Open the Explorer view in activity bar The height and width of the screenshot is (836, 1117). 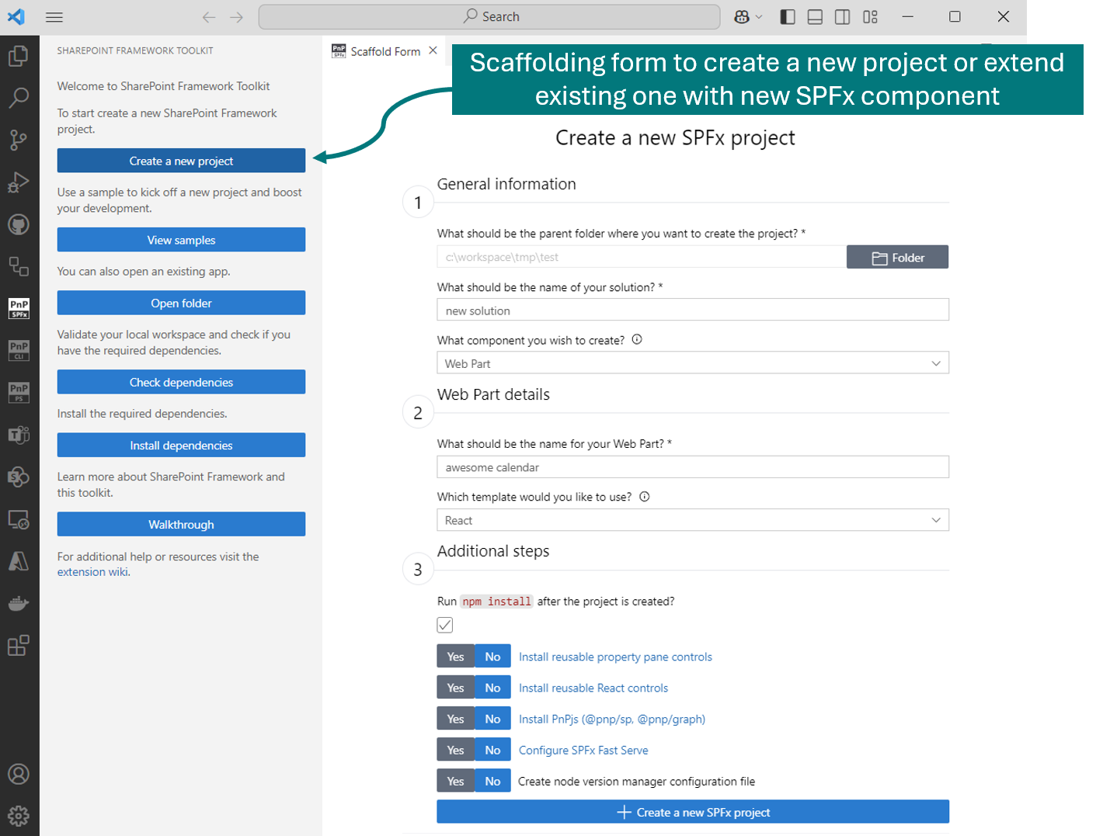click(x=19, y=56)
